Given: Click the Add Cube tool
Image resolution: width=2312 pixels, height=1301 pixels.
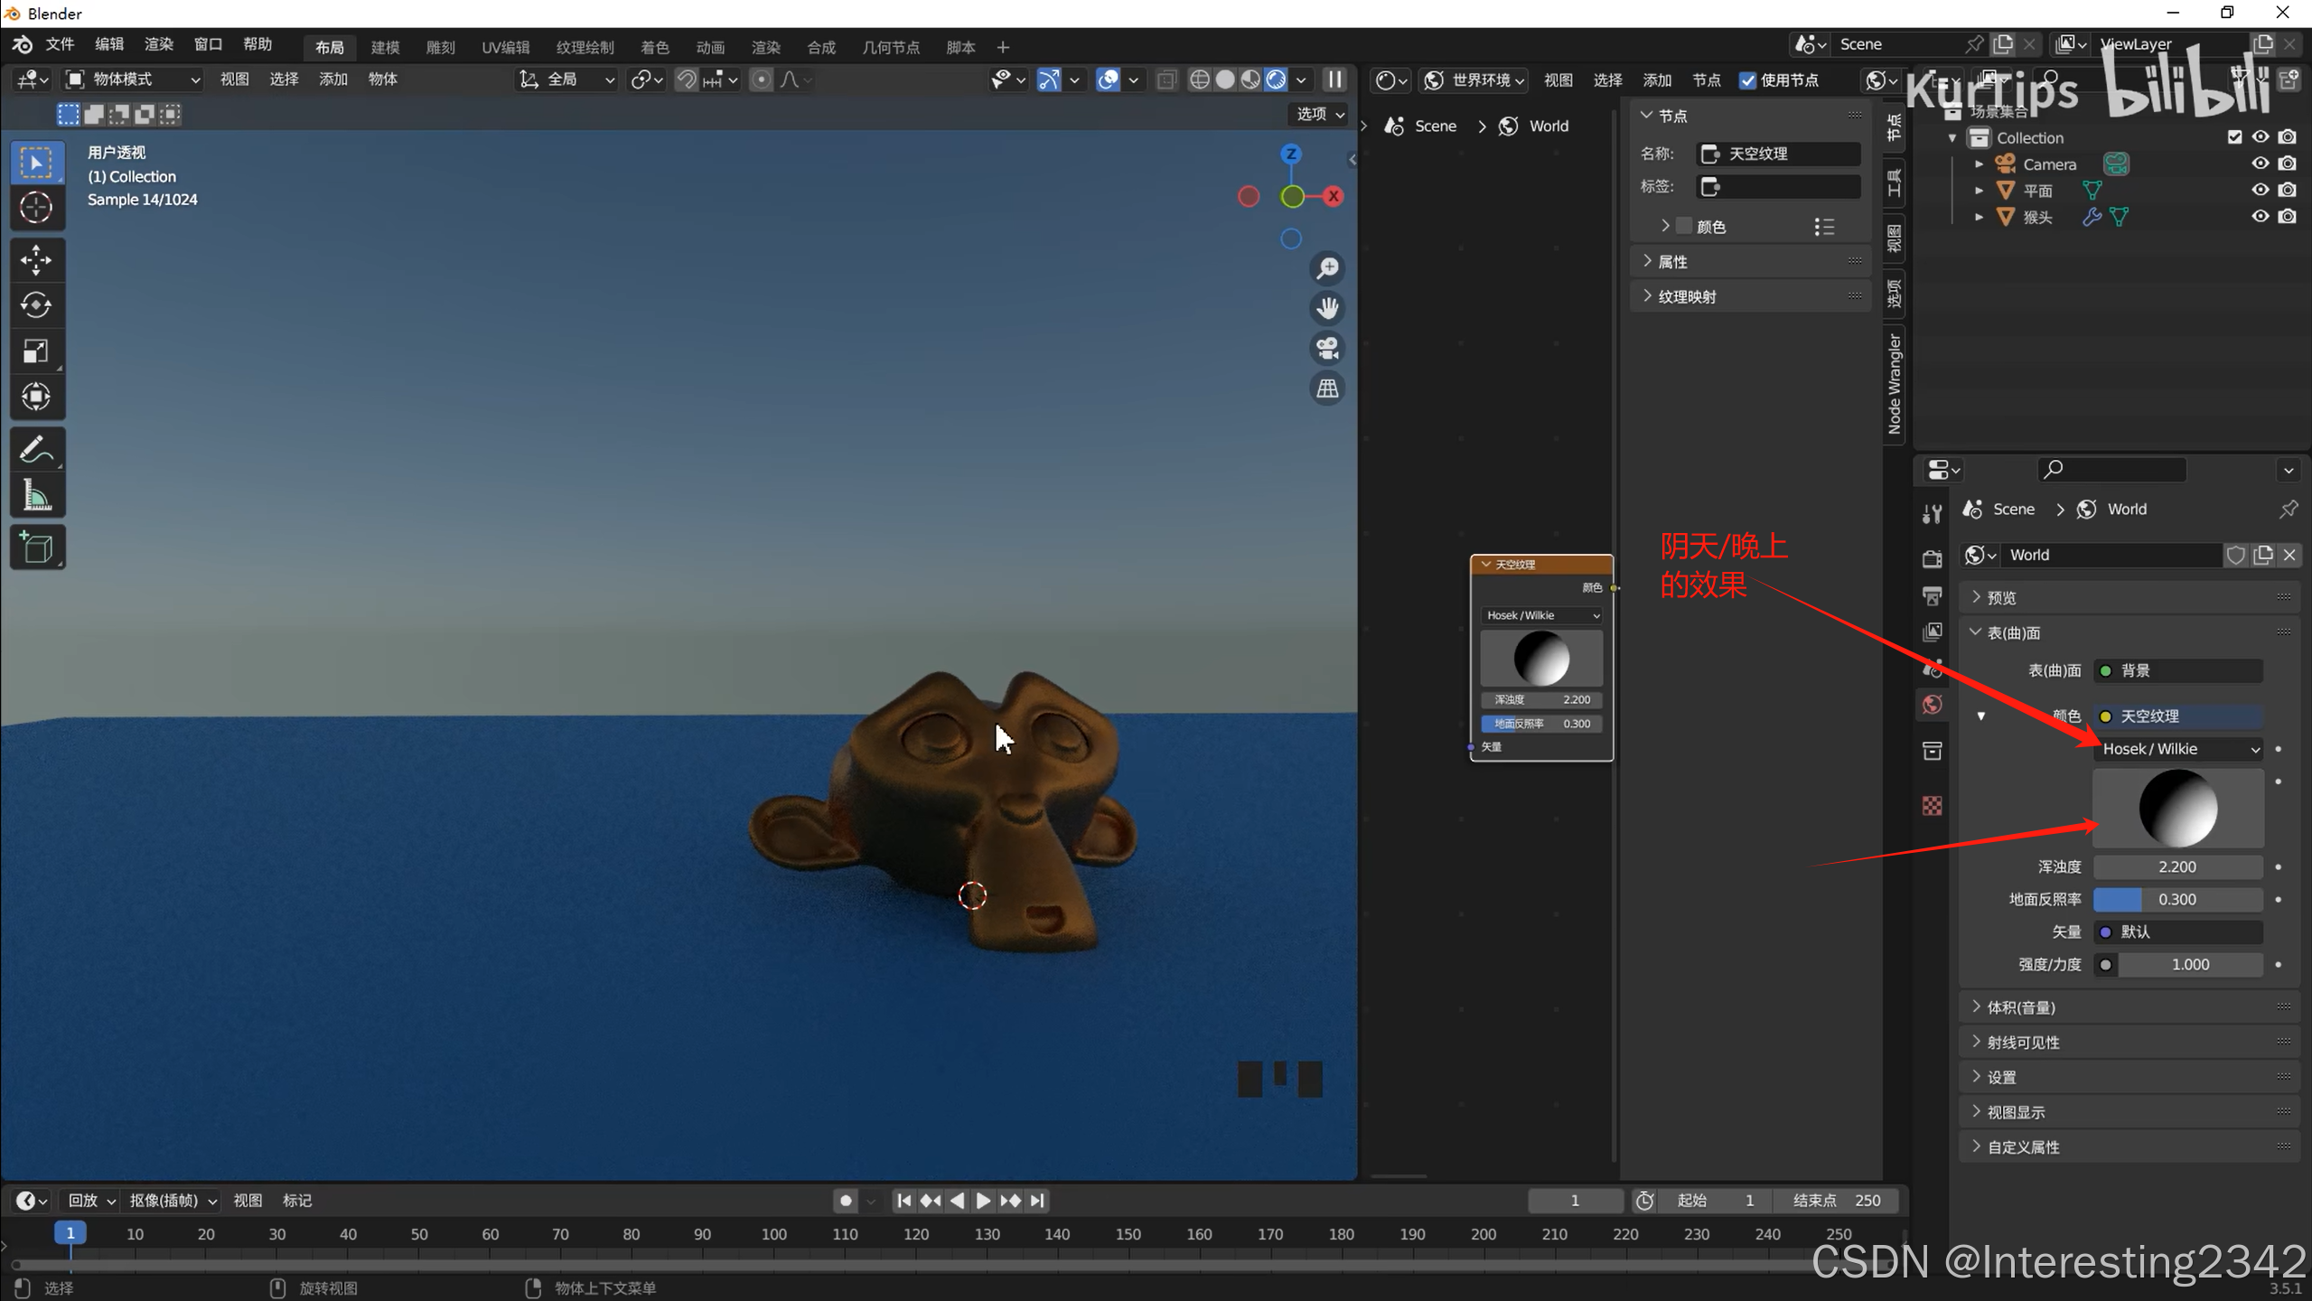Looking at the screenshot, I should click(36, 548).
